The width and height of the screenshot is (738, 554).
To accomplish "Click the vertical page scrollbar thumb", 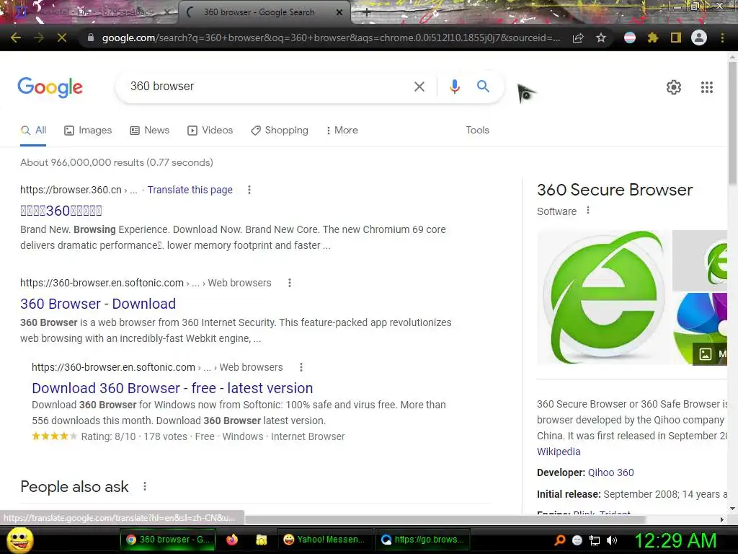I will 732,123.
